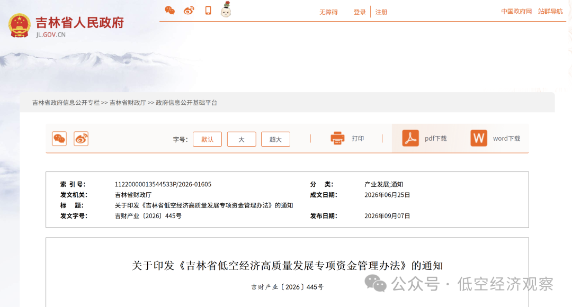
Task: Click the 索引号: field label
Action: coord(73,185)
